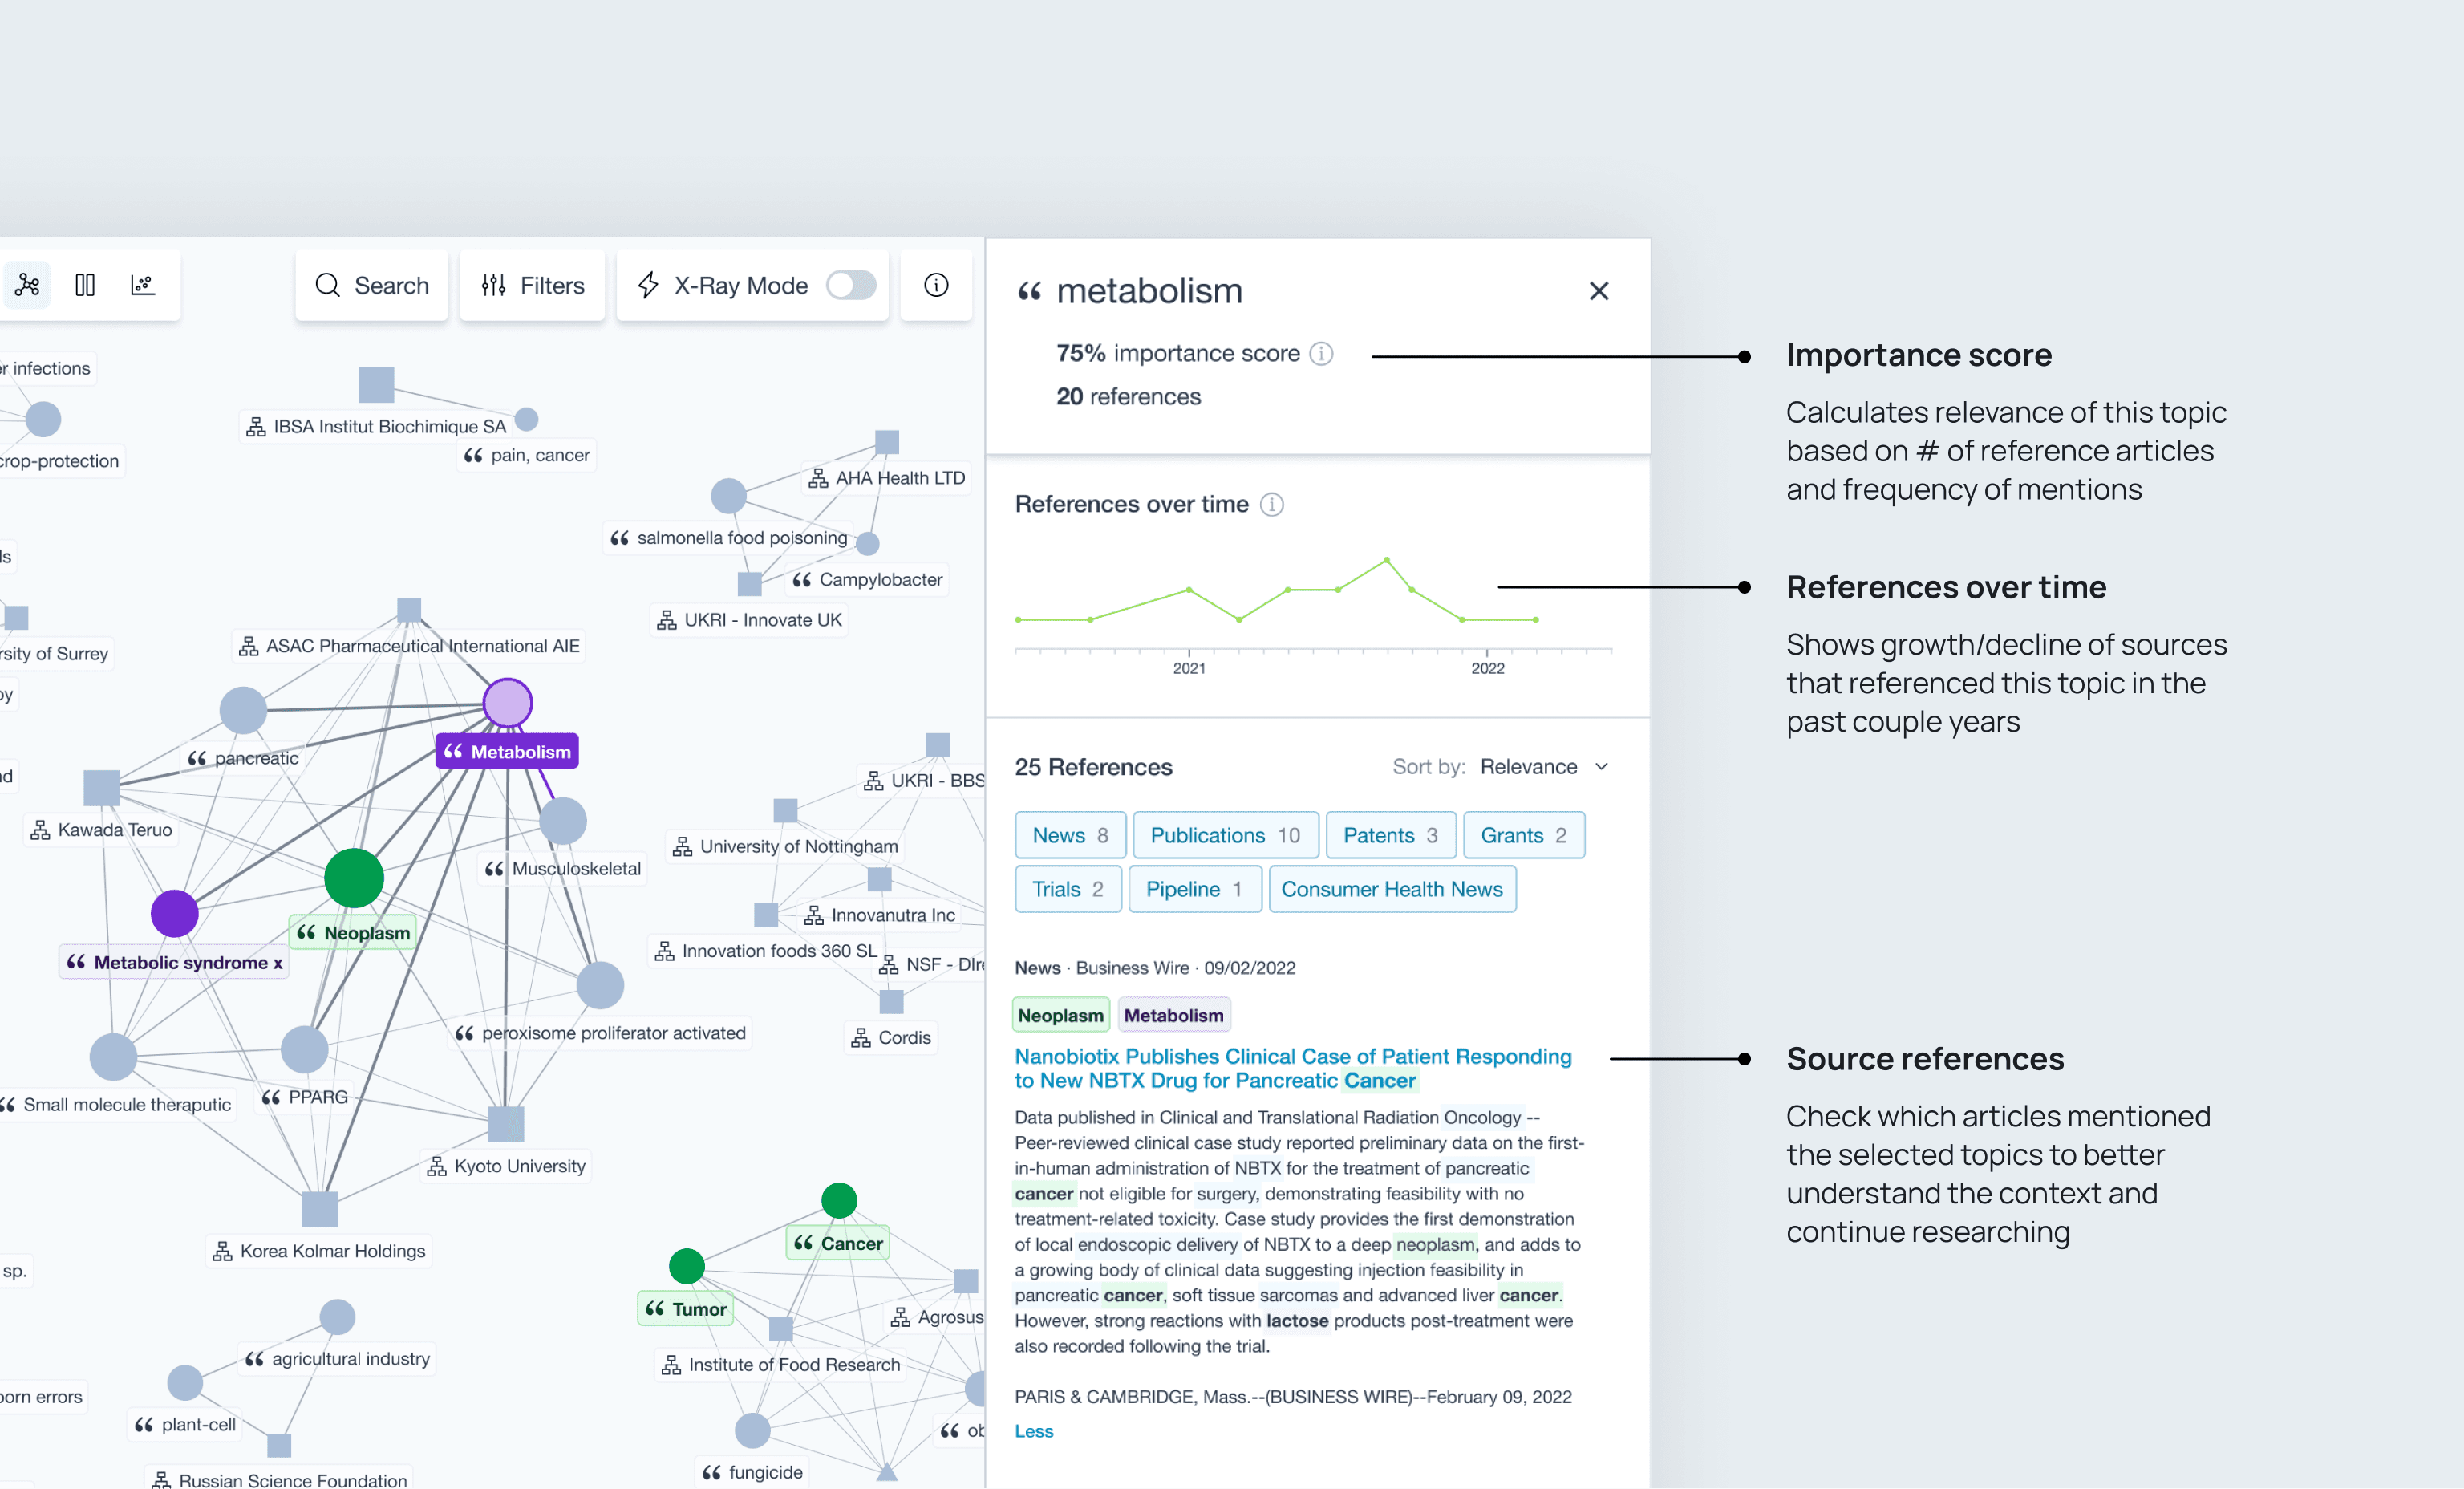The height and width of the screenshot is (1489, 2464).
Task: Switch to column view icon
Action: (x=85, y=285)
